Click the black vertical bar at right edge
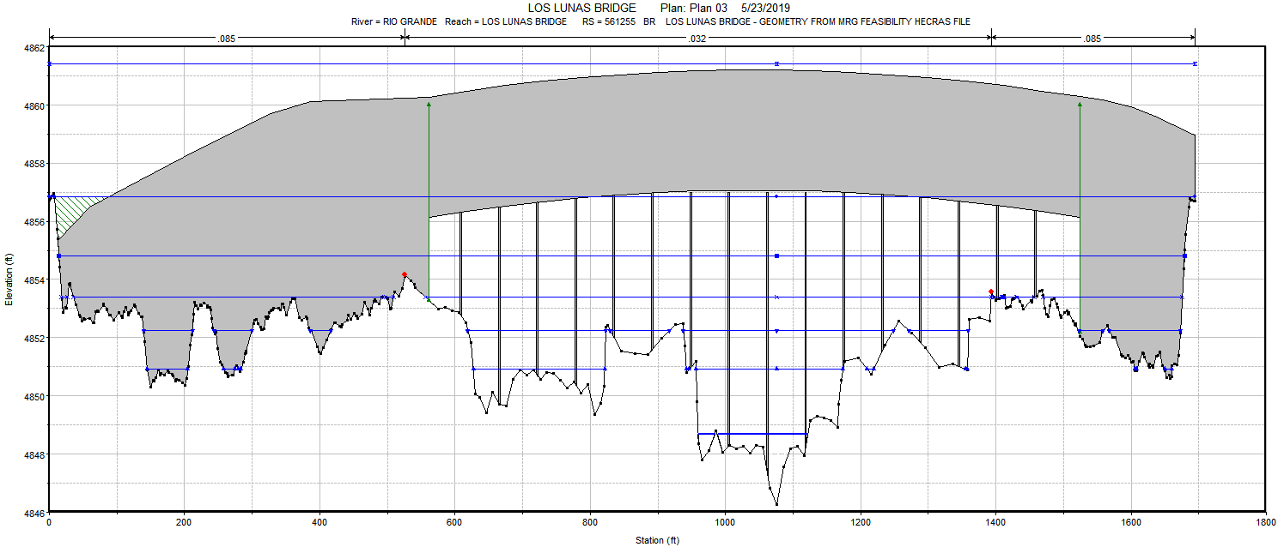Screen dimensions: 1284x547 1275,273
